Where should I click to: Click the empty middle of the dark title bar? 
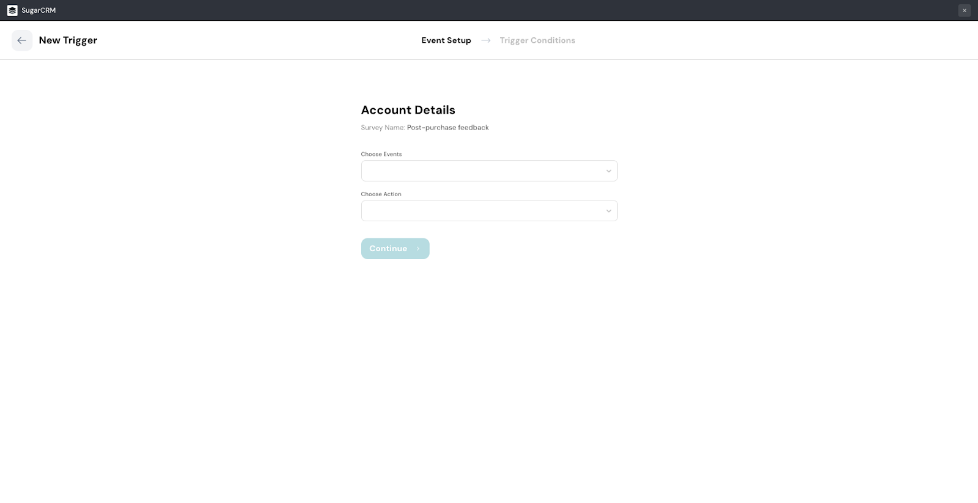click(x=489, y=10)
